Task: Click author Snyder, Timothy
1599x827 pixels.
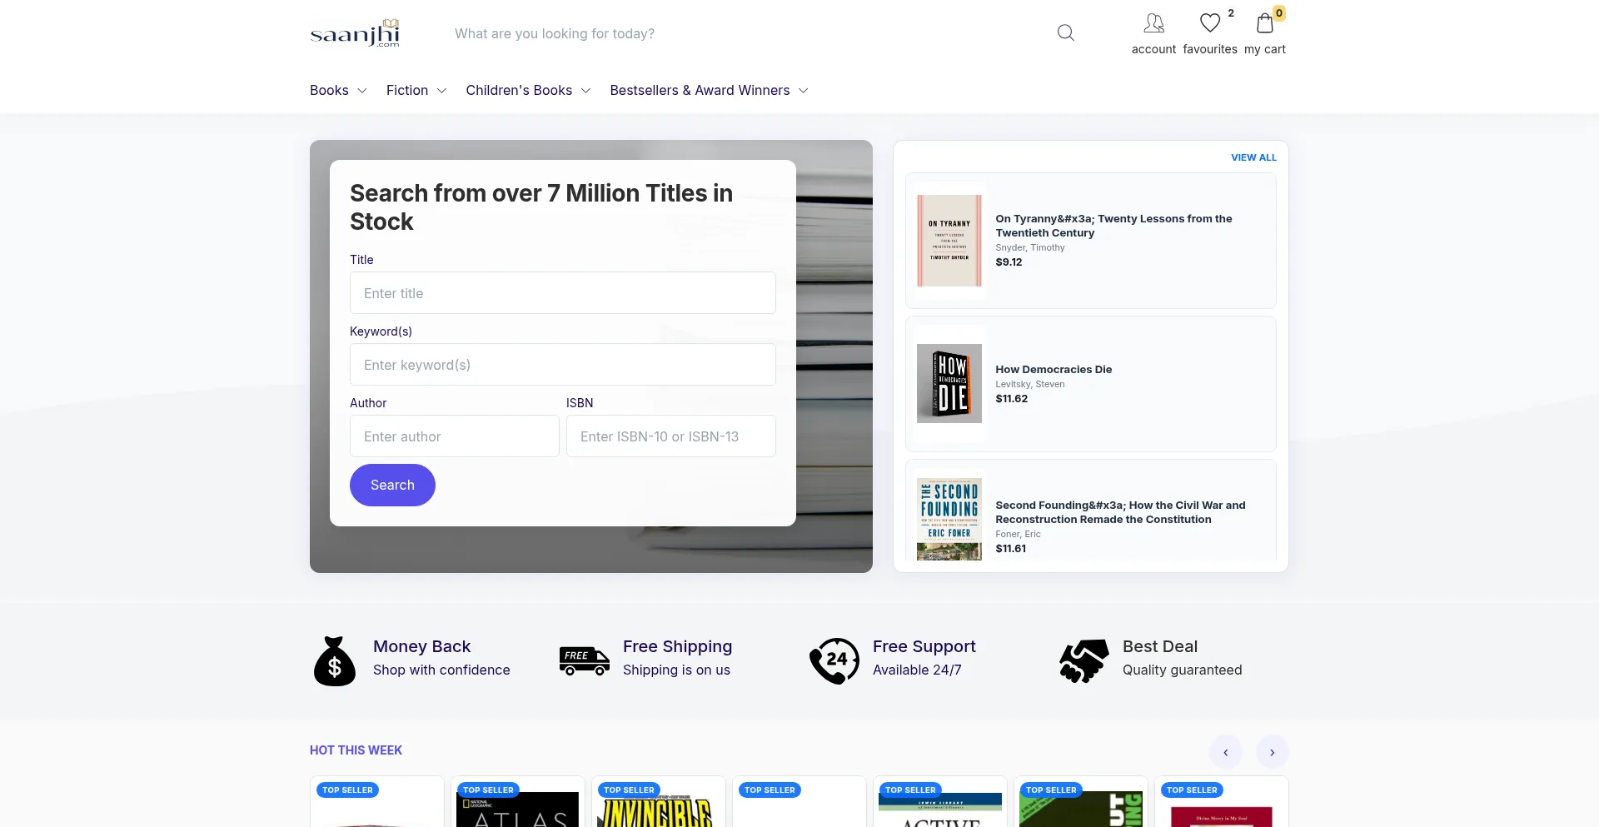Action: tap(1030, 247)
